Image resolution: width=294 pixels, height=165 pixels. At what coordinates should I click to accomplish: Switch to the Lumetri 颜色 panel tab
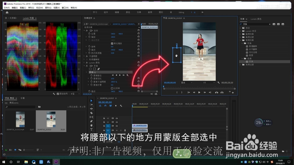[256, 19]
